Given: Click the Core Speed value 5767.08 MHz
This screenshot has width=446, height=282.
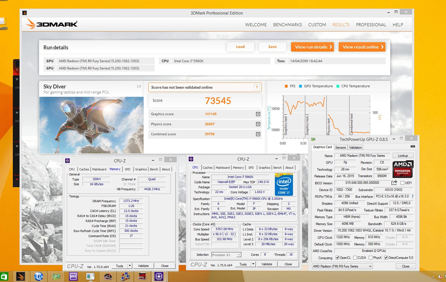Looking at the screenshot, I should (x=224, y=229).
